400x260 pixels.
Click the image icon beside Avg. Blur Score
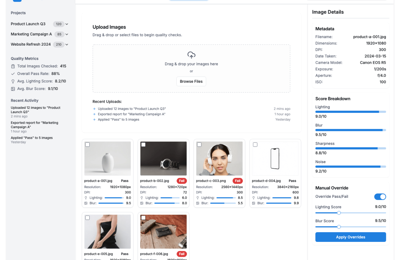pos(13,89)
